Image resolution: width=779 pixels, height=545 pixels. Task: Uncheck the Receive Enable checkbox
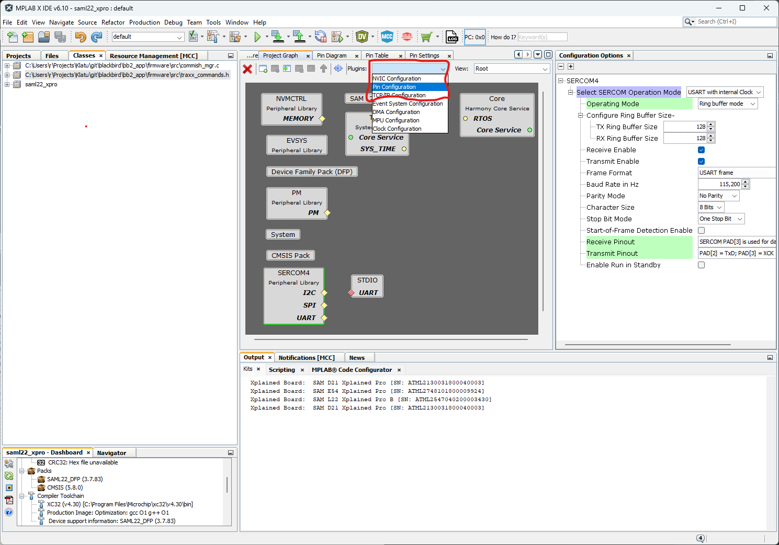point(701,150)
